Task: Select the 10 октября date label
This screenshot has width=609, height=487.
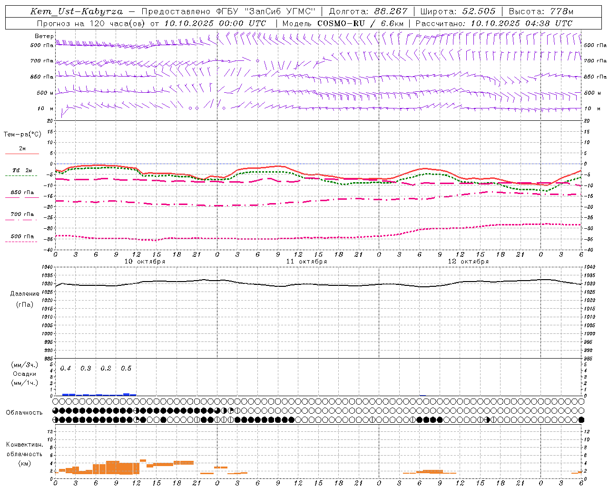Action: click(145, 262)
